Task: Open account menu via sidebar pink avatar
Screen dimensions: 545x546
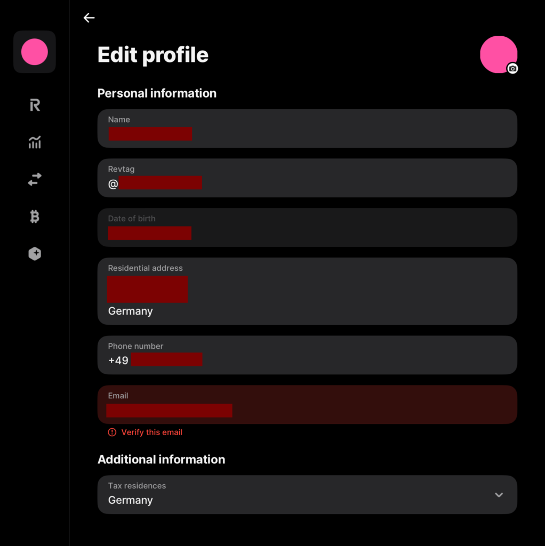Action: coord(35,52)
